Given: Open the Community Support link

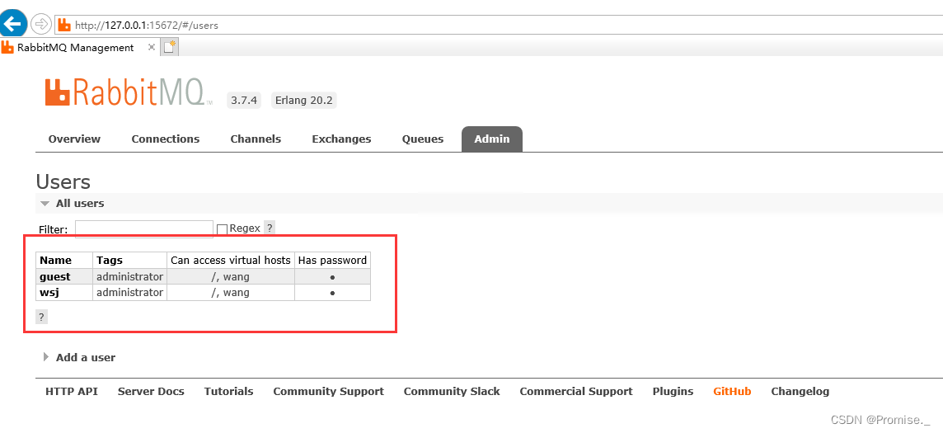Looking at the screenshot, I should [x=328, y=392].
